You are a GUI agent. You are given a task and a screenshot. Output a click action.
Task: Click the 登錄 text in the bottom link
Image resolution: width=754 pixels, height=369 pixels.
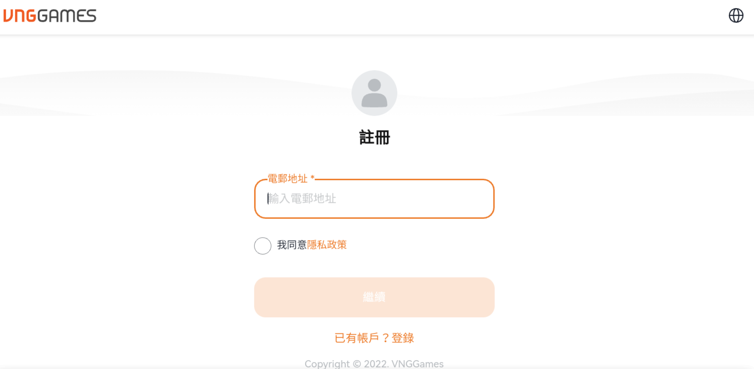pyautogui.click(x=403, y=338)
